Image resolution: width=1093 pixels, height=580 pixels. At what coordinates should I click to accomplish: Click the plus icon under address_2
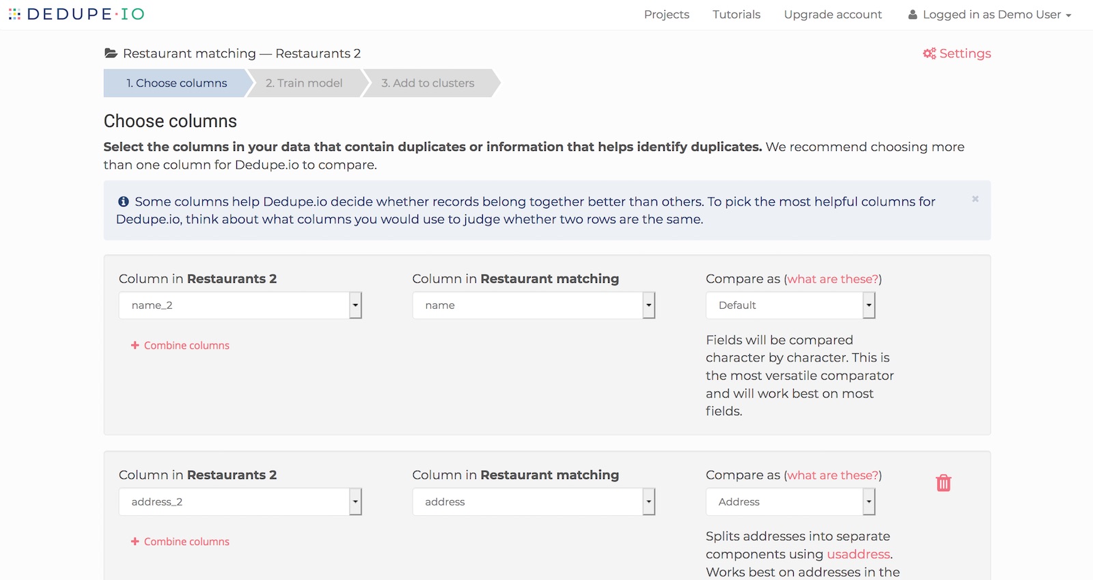pyautogui.click(x=135, y=541)
